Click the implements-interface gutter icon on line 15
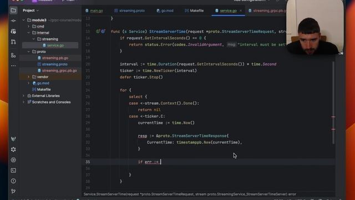This screenshot has width=355, height=200. point(98,31)
